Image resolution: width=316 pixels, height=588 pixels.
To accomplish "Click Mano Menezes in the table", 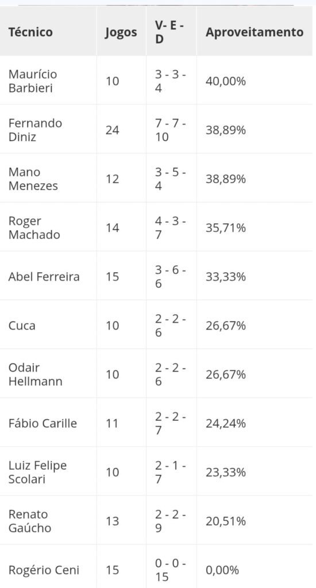I will (x=33, y=179).
